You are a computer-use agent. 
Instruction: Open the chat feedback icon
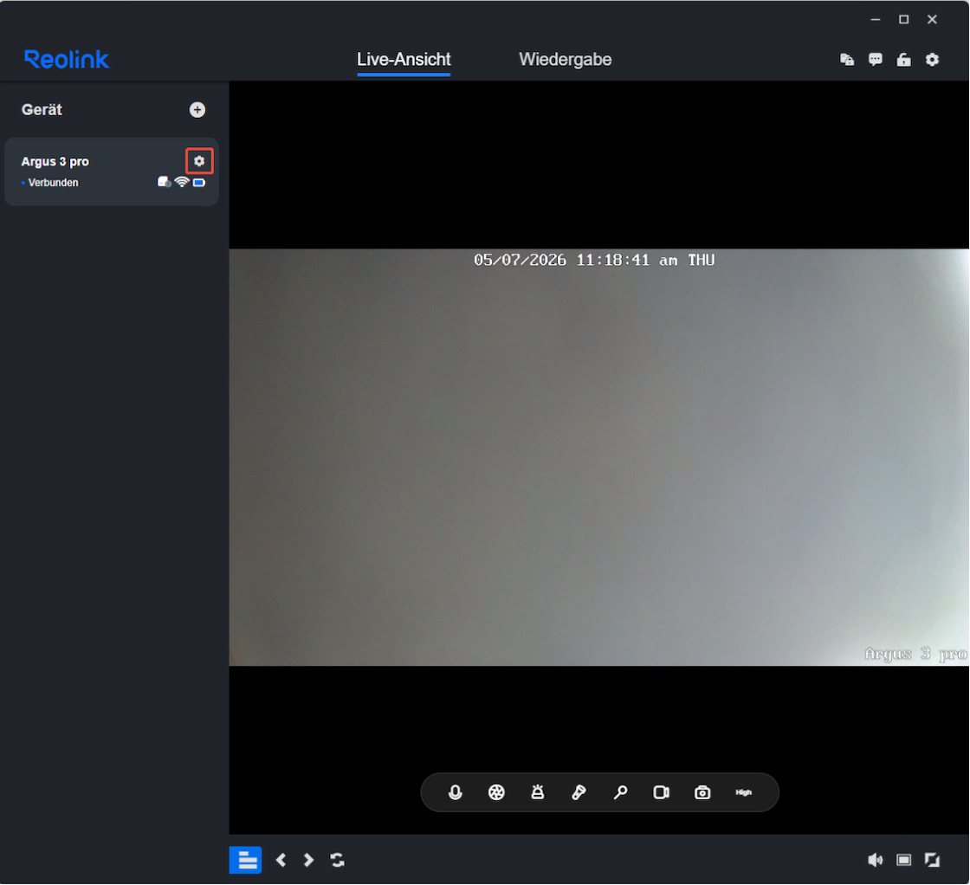pos(876,60)
